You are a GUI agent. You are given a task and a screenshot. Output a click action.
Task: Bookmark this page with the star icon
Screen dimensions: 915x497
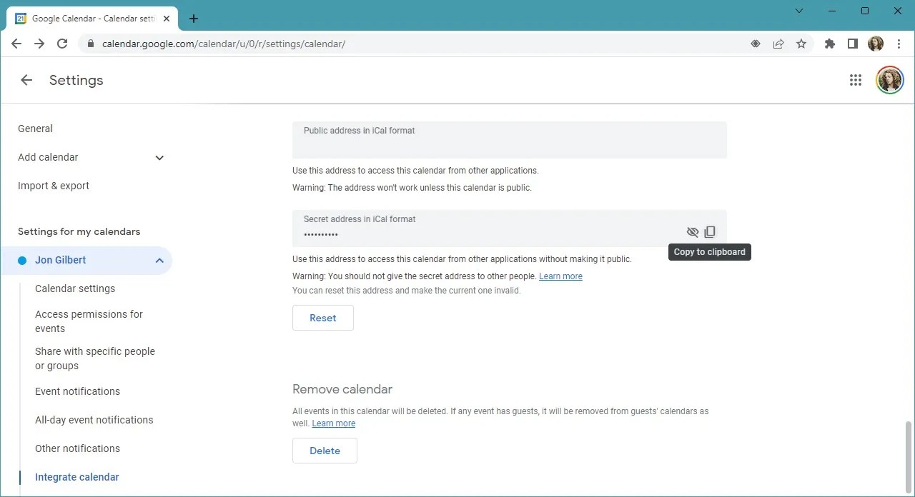(801, 44)
